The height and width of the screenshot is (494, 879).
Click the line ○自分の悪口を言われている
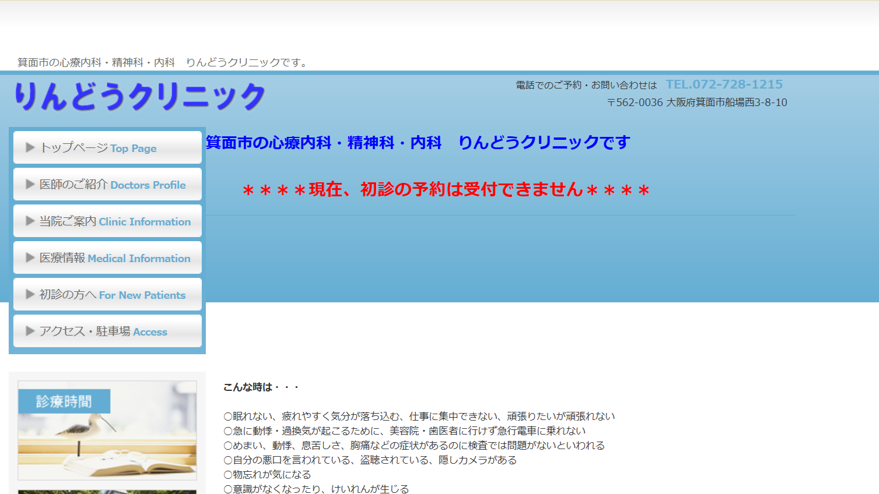click(370, 460)
